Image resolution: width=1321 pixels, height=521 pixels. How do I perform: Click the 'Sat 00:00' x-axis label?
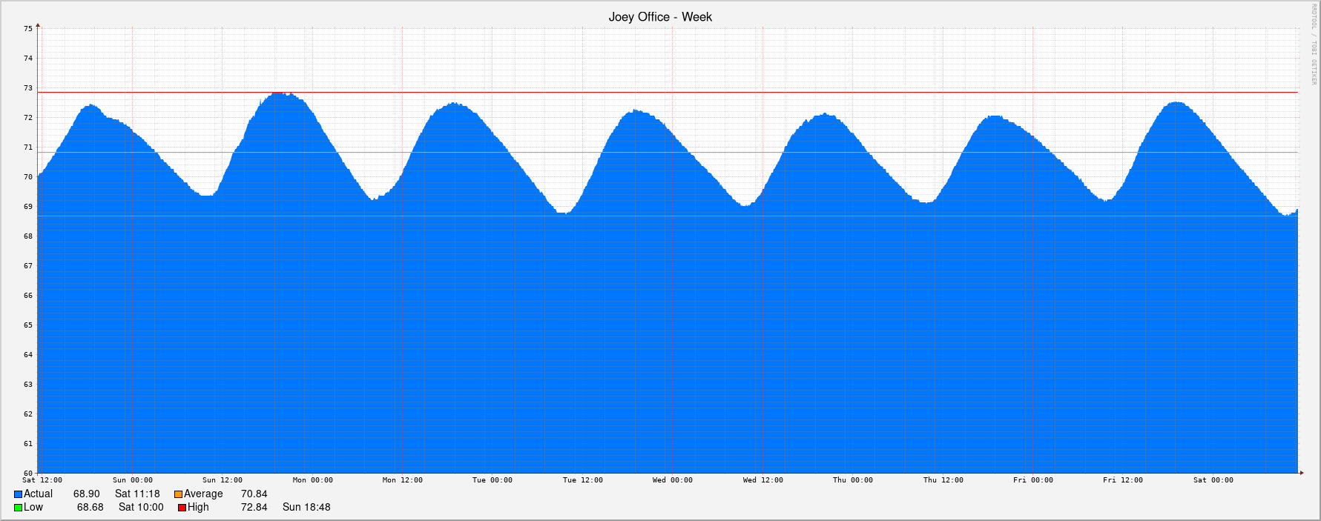pyautogui.click(x=1213, y=480)
